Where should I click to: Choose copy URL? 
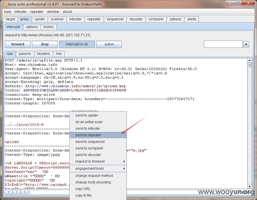[x=98, y=189]
